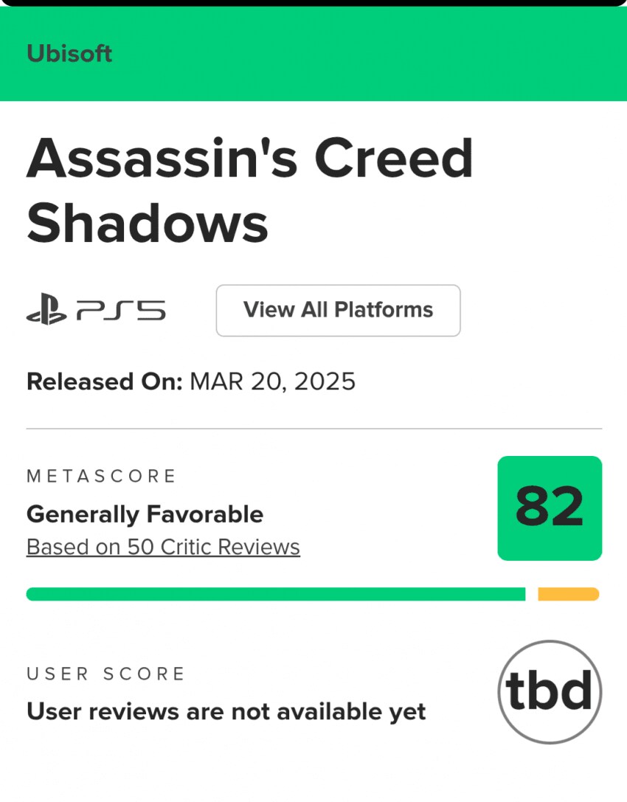Select the Assassin's Creed title line

click(x=249, y=158)
